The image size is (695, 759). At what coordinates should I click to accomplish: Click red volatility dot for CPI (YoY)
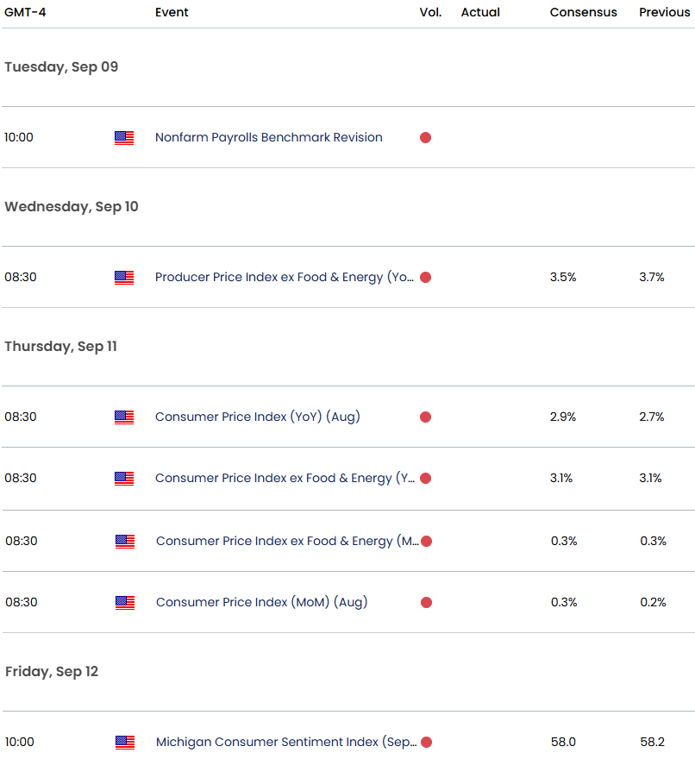click(425, 417)
